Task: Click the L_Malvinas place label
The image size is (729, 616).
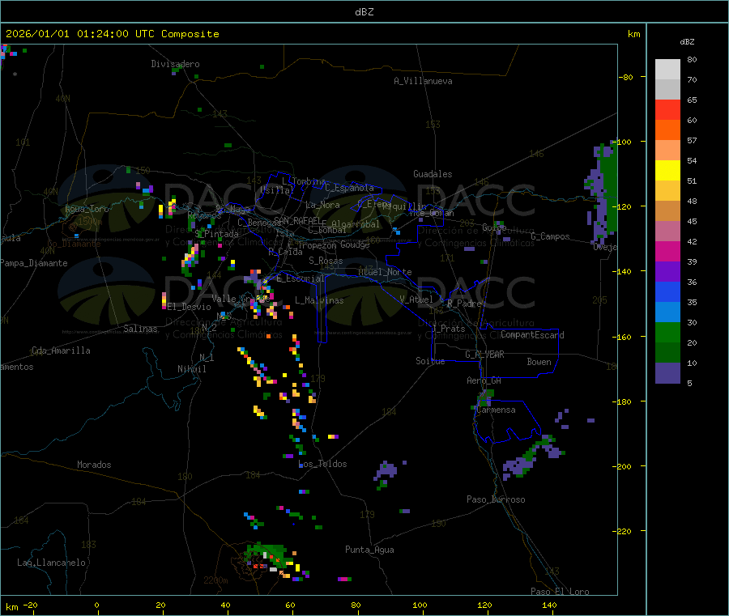Action: [319, 300]
